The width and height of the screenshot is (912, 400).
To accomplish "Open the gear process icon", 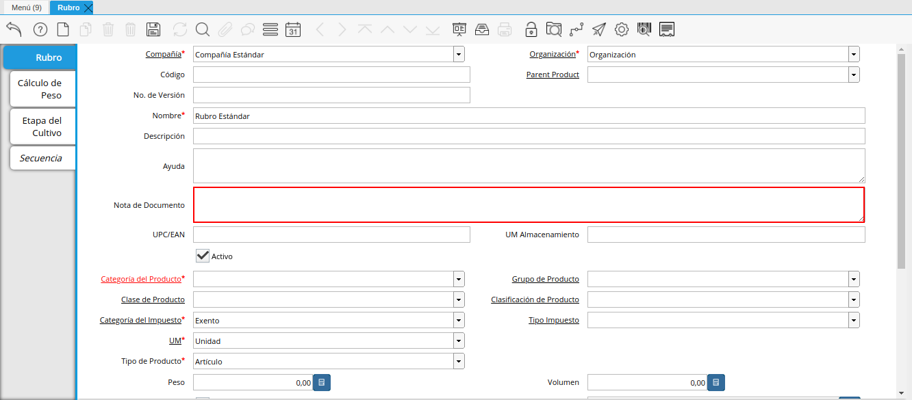I will [622, 29].
